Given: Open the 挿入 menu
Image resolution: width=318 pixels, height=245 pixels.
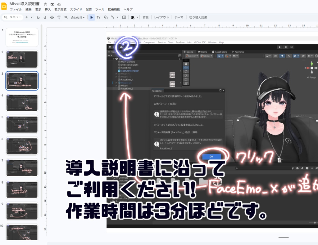Looking at the screenshot, I should (48, 9).
